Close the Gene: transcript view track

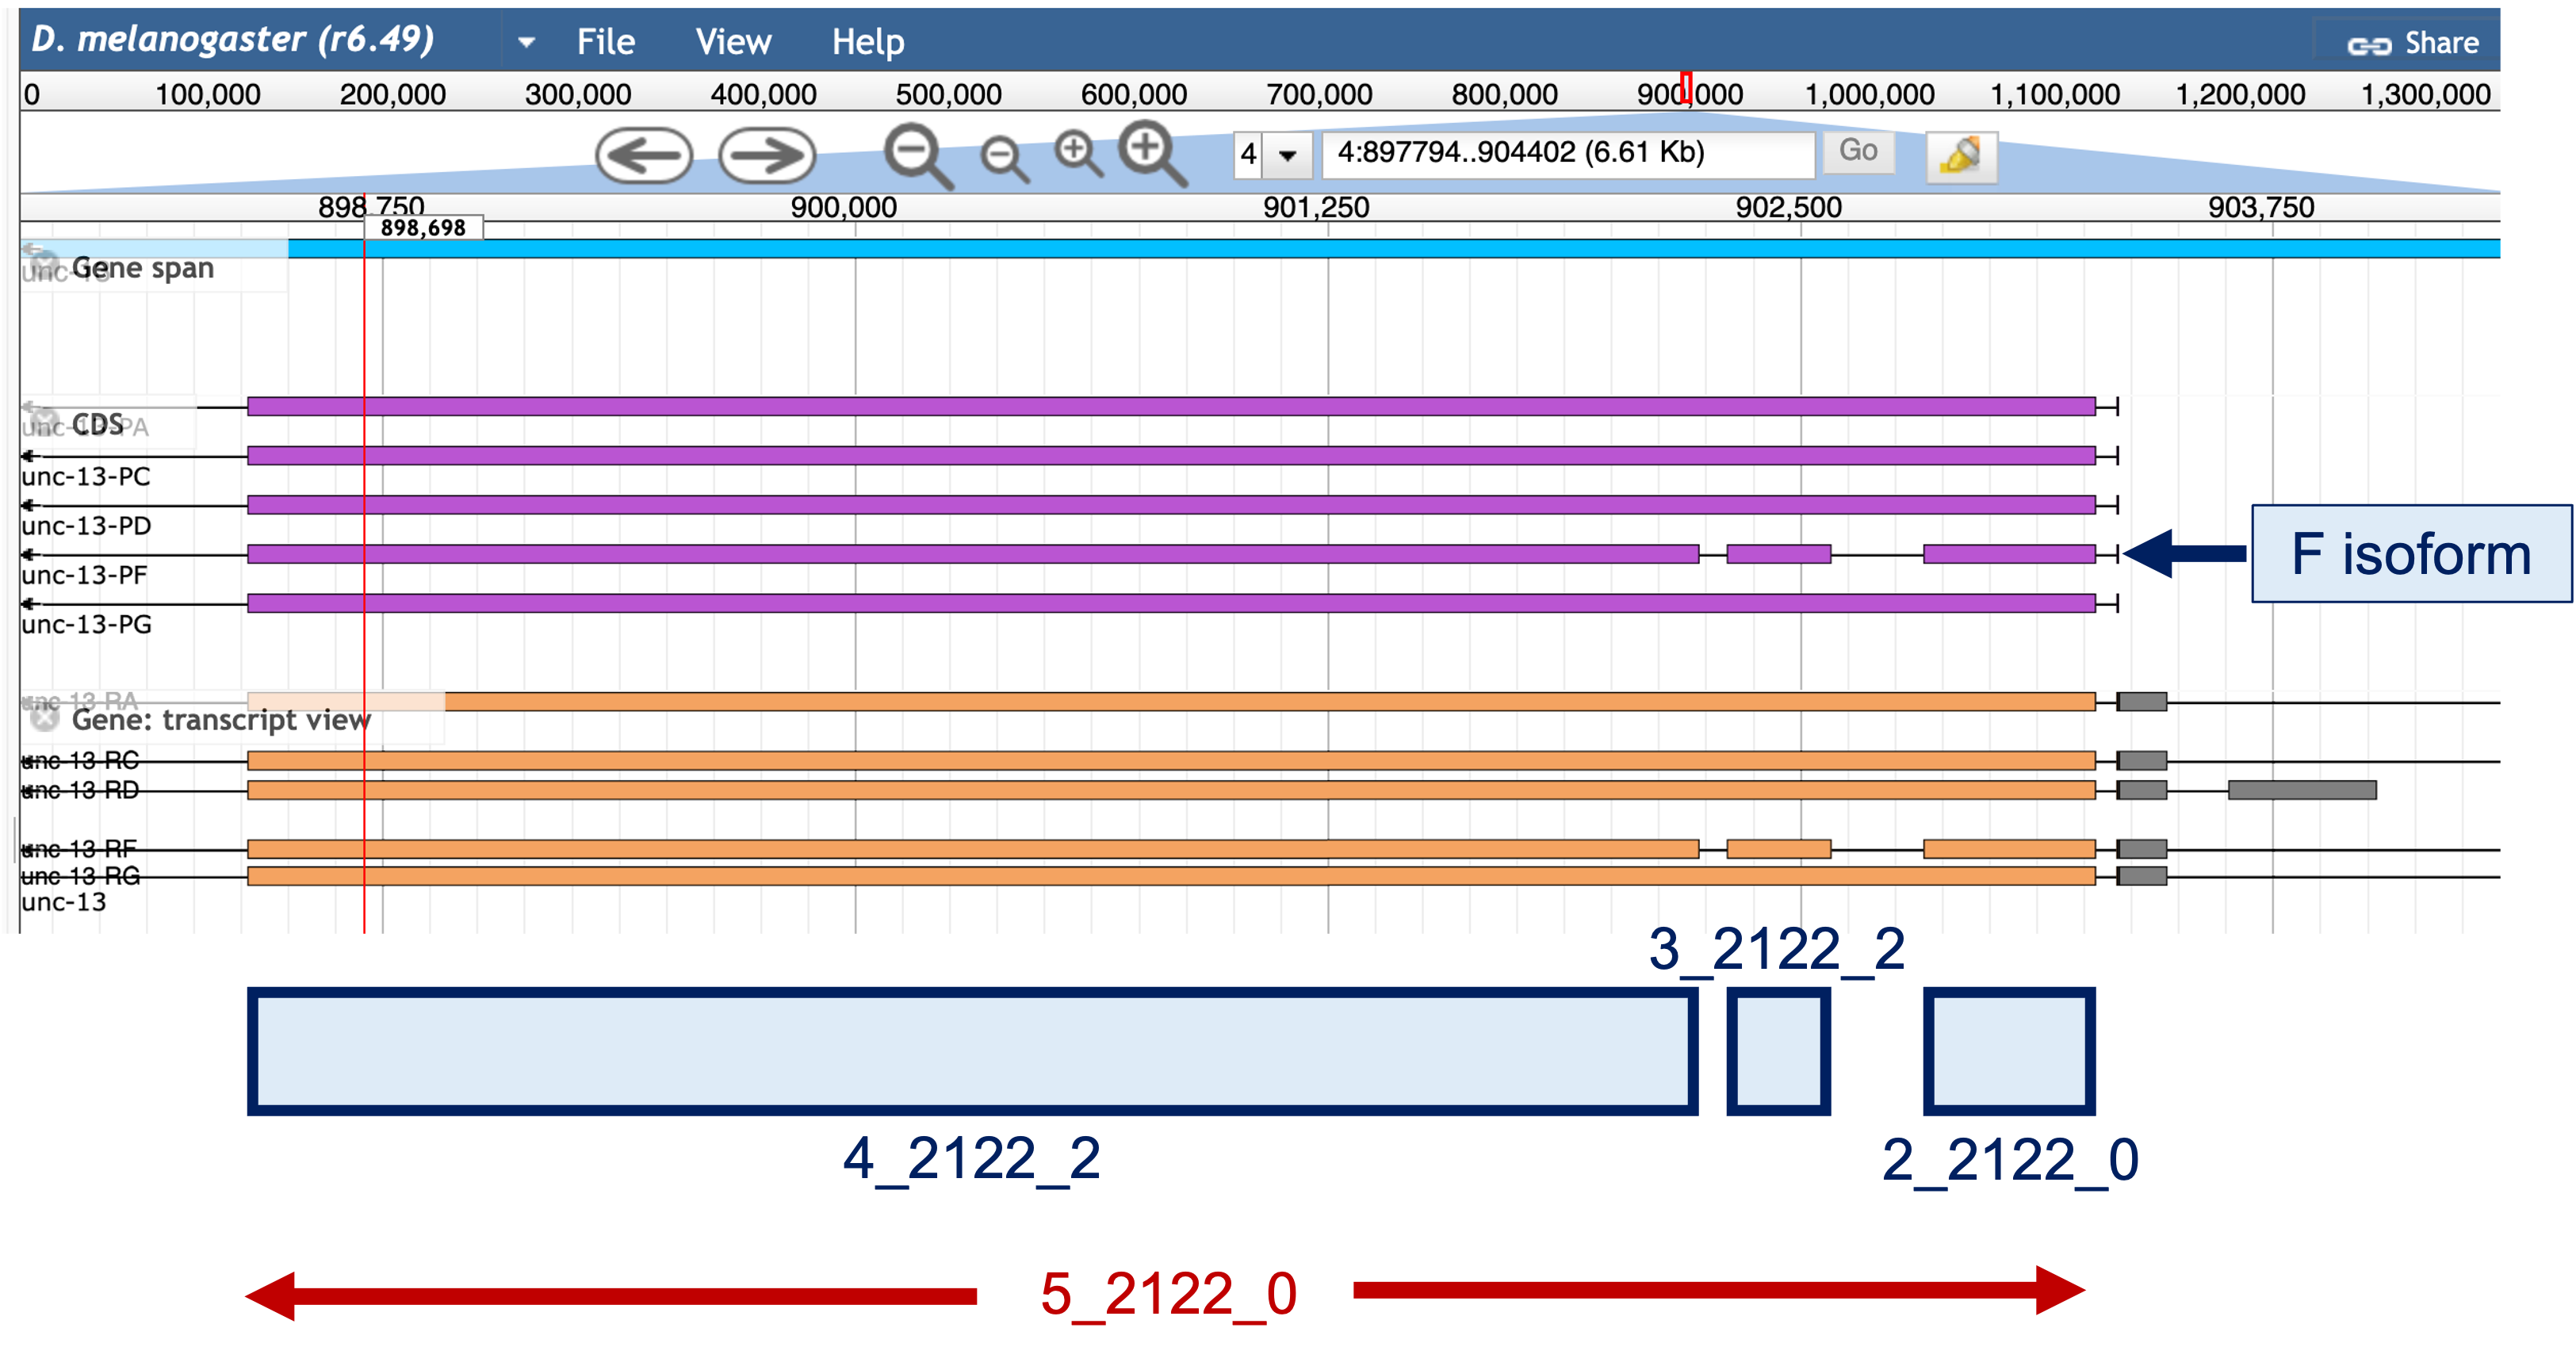pos(45,718)
